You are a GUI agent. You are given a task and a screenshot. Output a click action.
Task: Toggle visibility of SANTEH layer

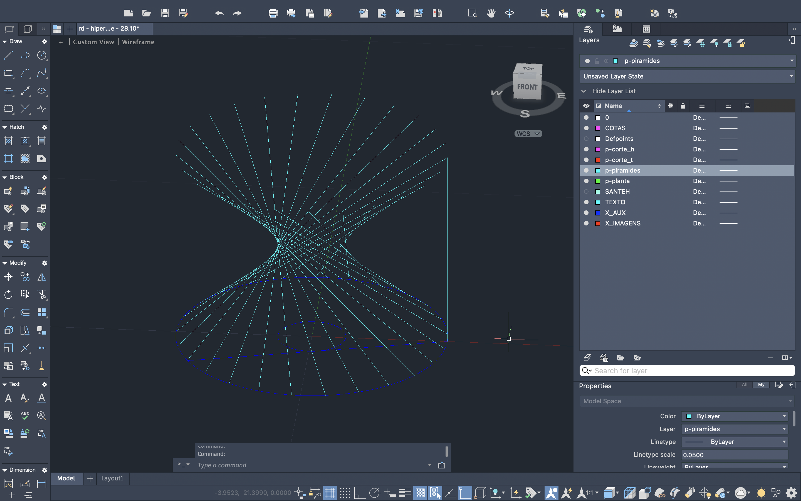point(586,191)
